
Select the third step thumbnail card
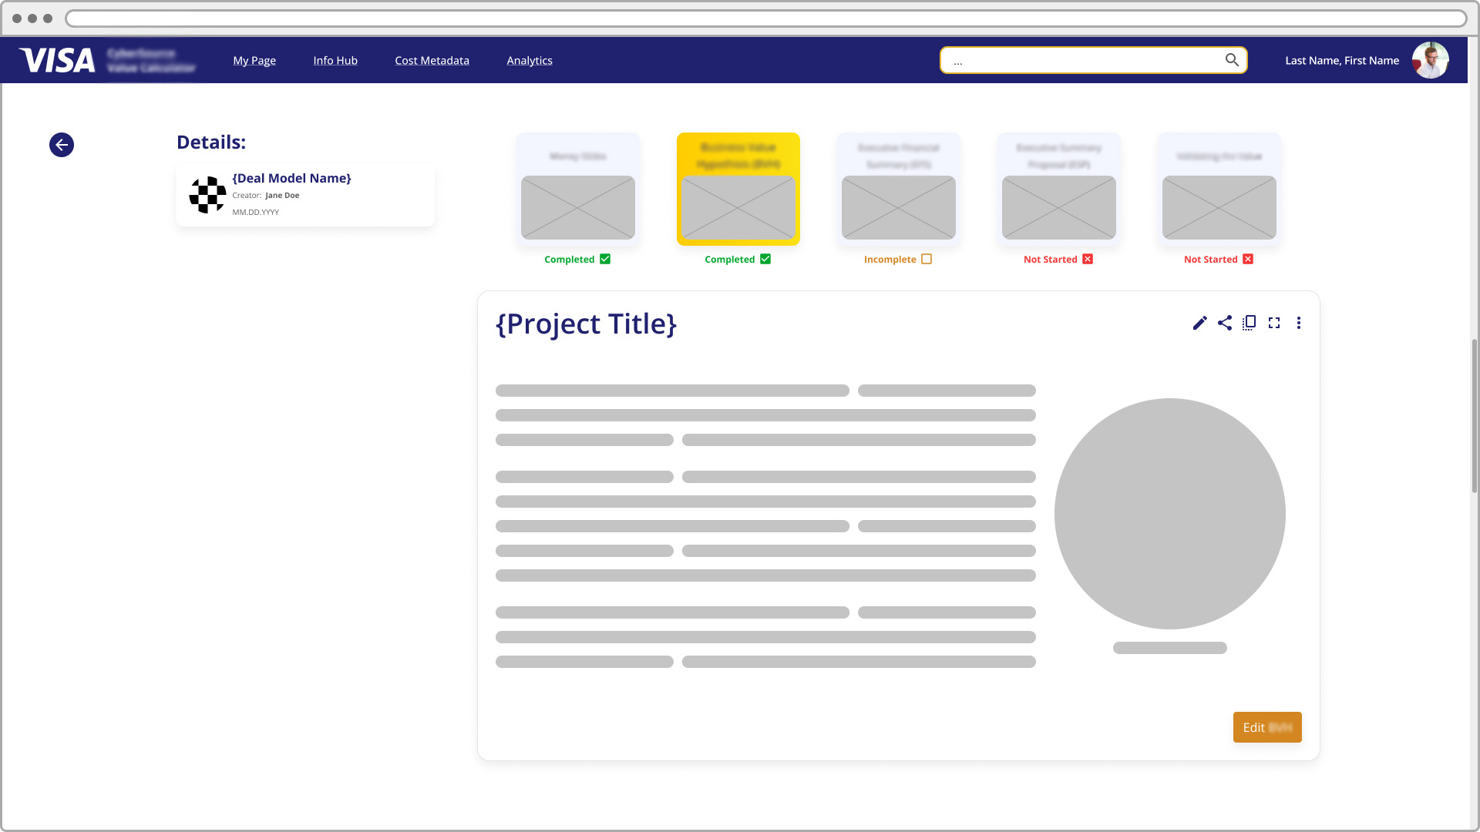[899, 190]
